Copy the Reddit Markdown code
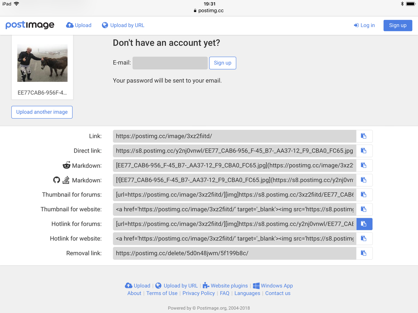 [364, 165]
